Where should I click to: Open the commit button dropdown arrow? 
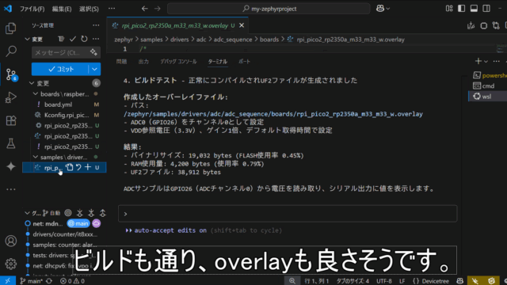coord(94,69)
